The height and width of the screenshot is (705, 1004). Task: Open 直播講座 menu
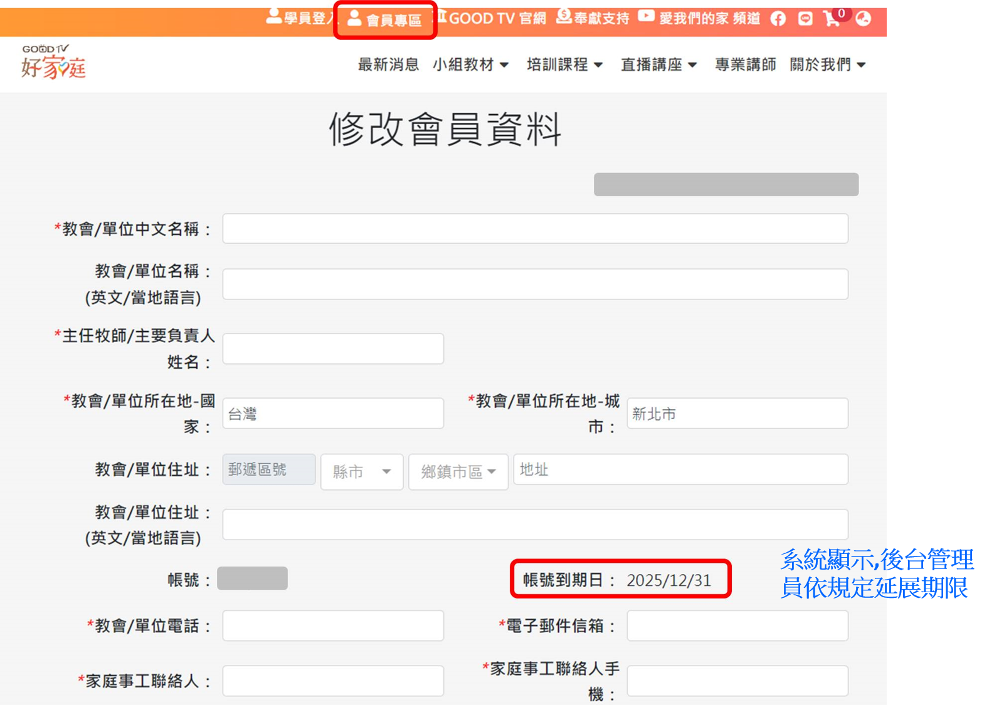(658, 65)
